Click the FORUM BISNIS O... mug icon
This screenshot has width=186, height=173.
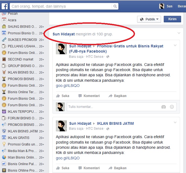pos(4,118)
